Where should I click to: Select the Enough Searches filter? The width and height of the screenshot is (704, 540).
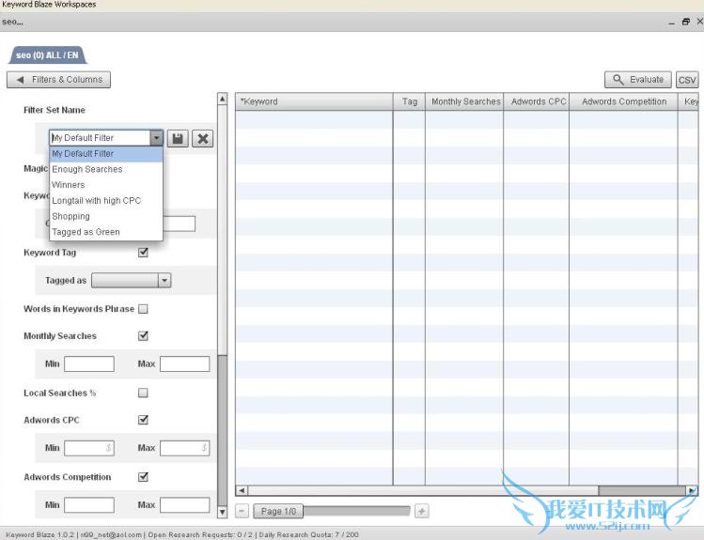pos(106,170)
